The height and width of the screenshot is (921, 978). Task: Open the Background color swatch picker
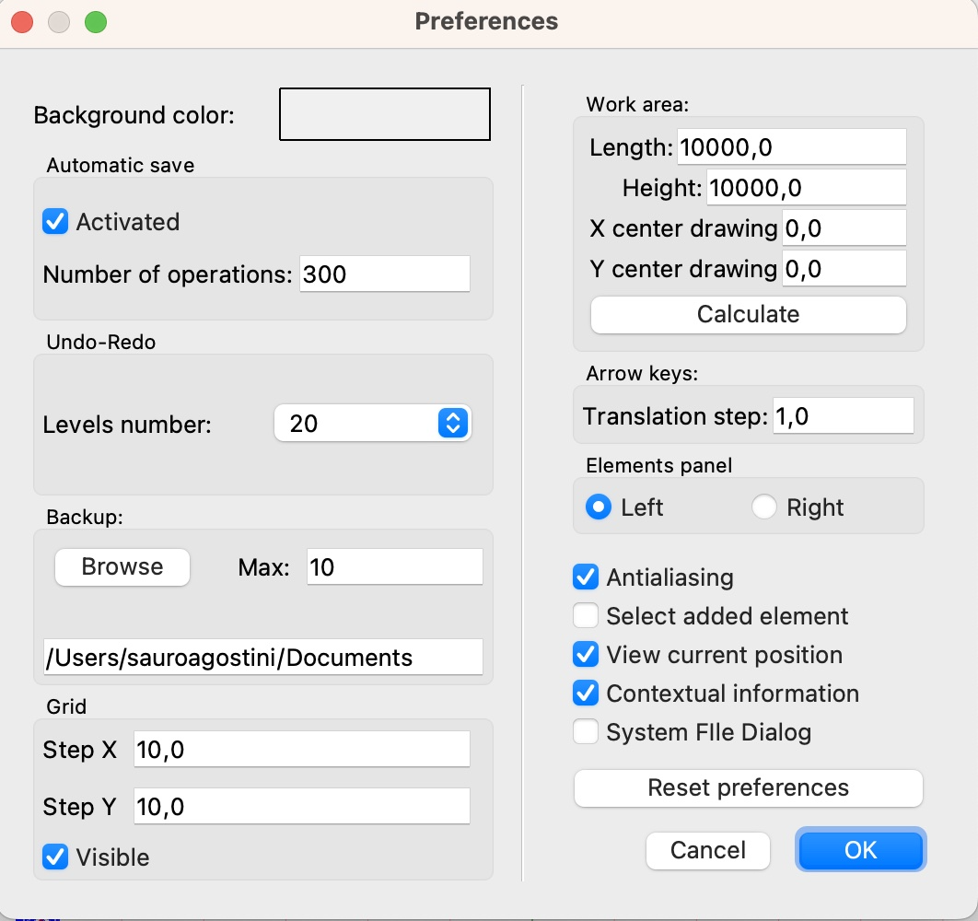384,114
